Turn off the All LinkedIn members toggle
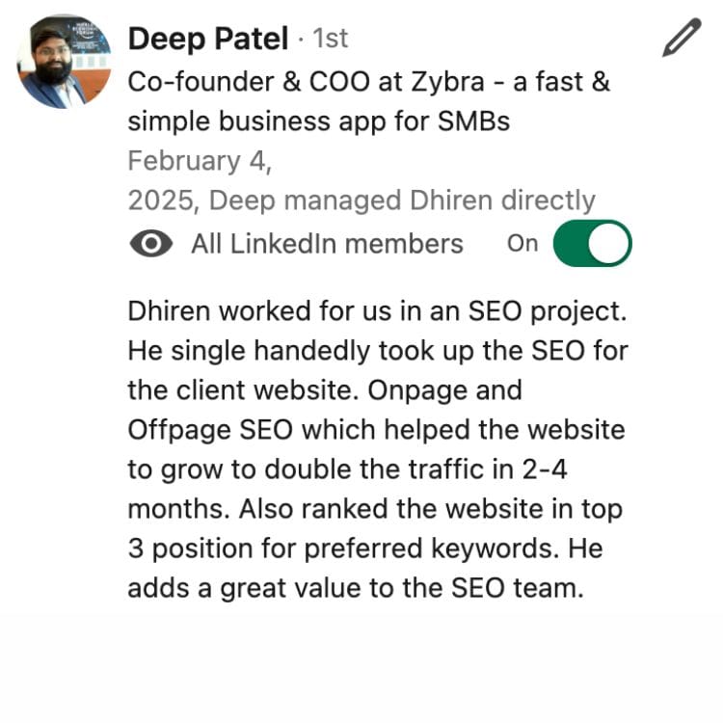Image resolution: width=723 pixels, height=723 pixels. click(x=592, y=244)
